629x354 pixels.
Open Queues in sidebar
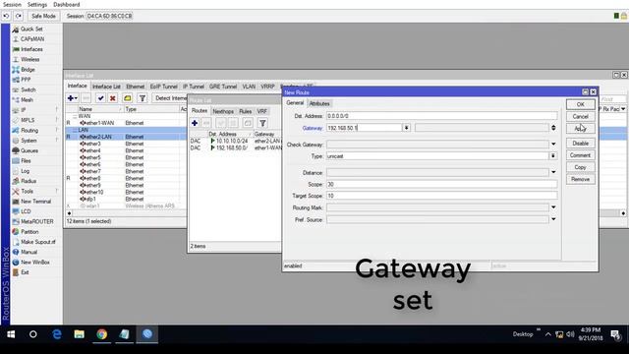(x=29, y=150)
